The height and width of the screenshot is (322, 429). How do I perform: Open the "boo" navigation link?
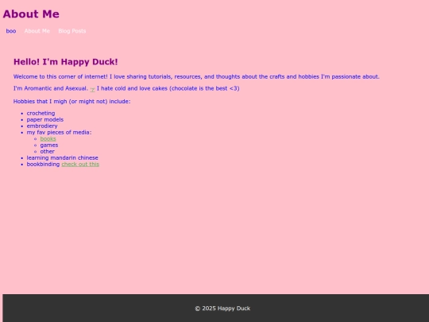11,31
